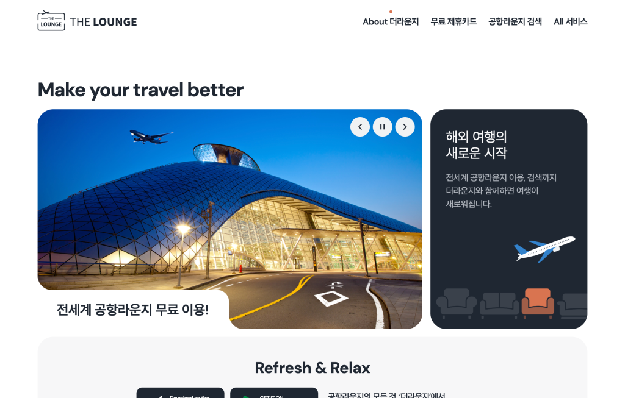Click the white airplane illustration
This screenshot has width=625, height=398.
(544, 249)
